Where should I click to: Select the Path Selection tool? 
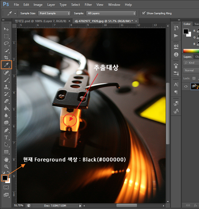[x=6, y=145]
